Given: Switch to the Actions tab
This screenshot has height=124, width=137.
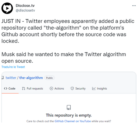Looking at the screenshot, I should pos(57,88).
